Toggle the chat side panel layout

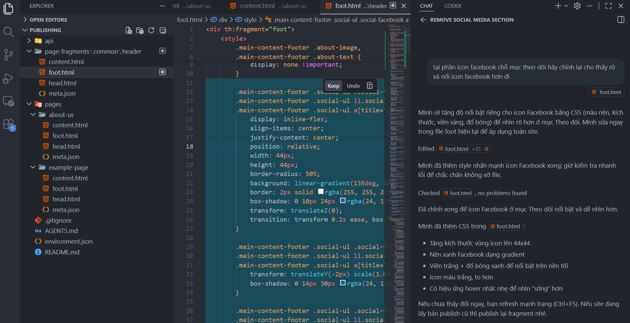[621, 20]
